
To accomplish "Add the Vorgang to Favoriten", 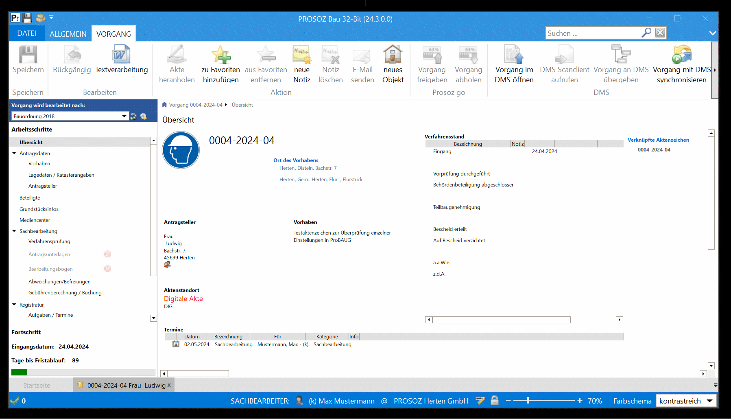I will [x=221, y=64].
